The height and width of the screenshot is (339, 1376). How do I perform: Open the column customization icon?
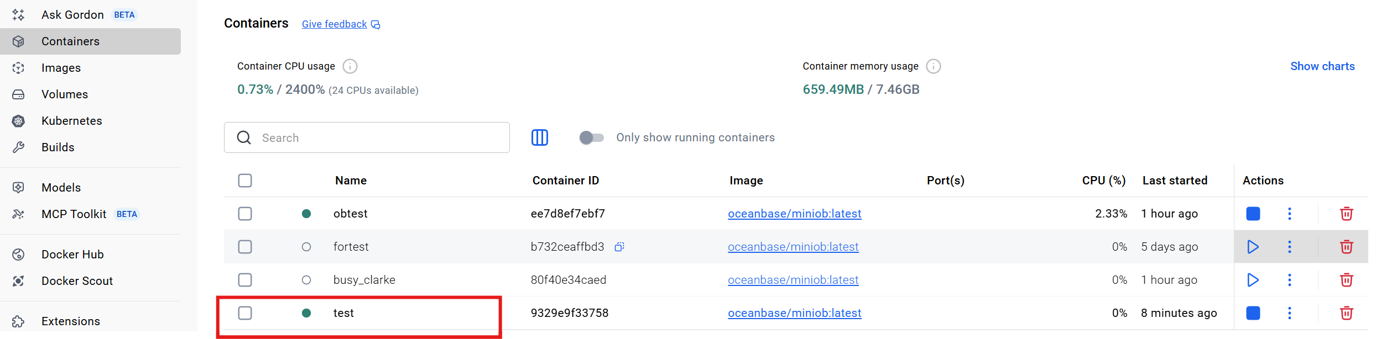coord(539,137)
